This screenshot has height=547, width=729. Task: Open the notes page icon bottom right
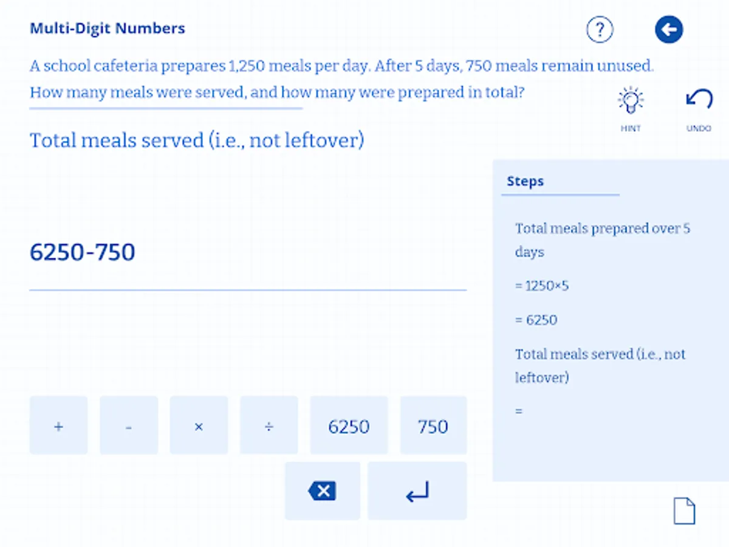click(684, 511)
